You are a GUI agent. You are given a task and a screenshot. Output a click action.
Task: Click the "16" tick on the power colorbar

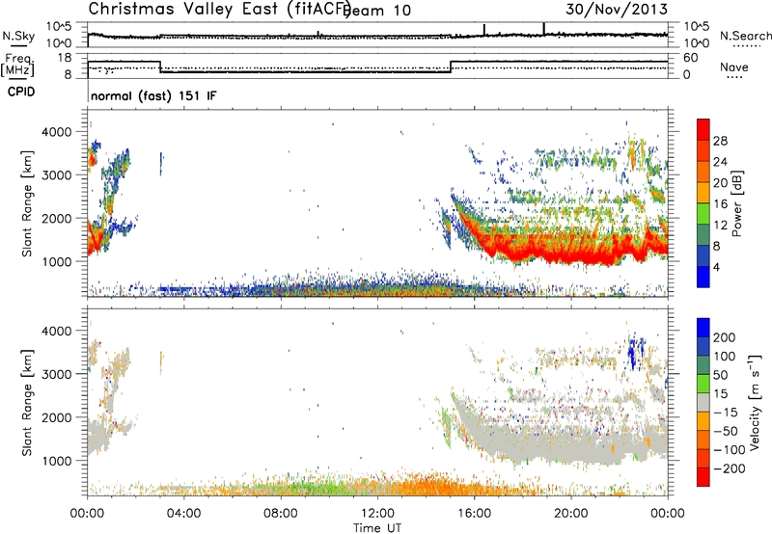pos(720,204)
